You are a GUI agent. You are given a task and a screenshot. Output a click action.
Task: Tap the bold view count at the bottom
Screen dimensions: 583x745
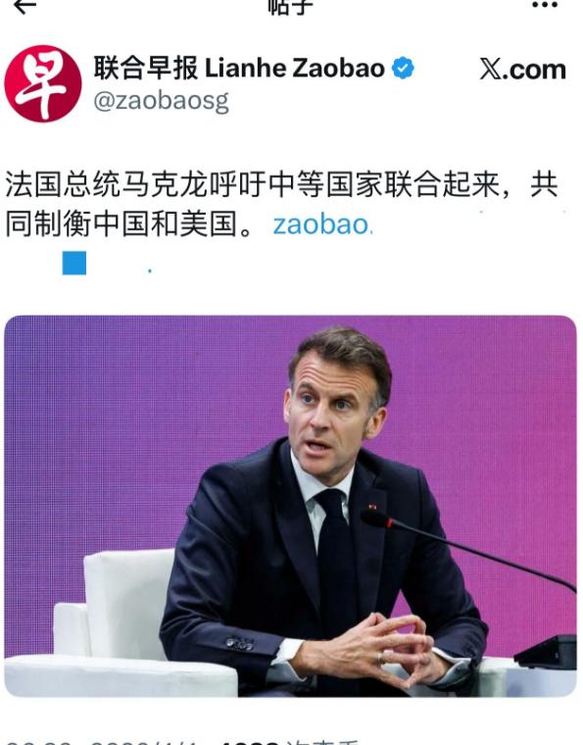coord(250,742)
